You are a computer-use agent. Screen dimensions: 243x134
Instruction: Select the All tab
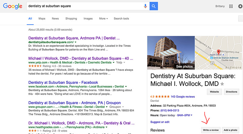[x=30, y=19]
